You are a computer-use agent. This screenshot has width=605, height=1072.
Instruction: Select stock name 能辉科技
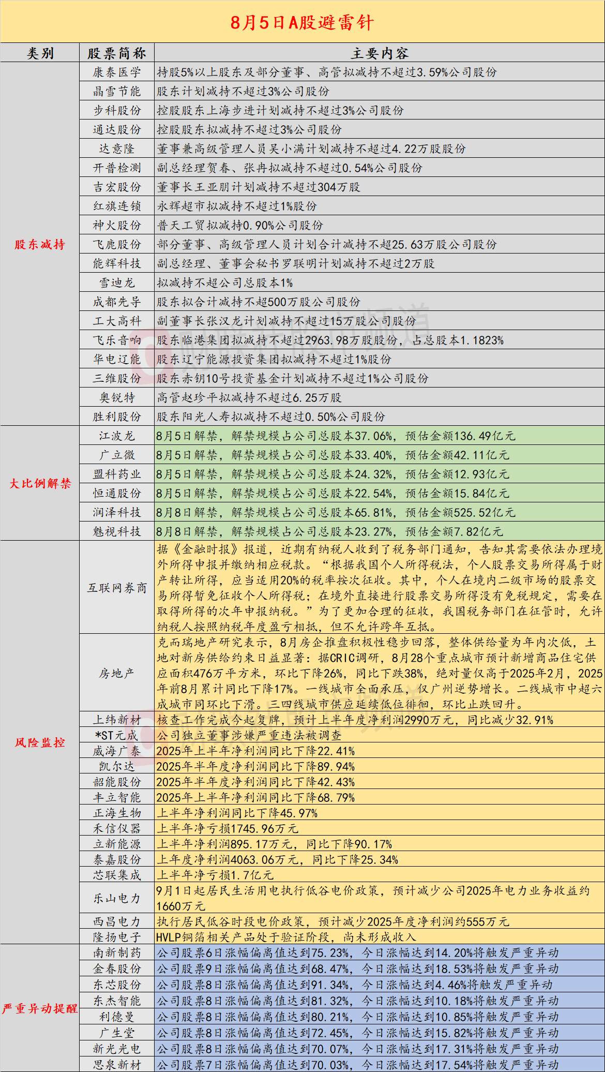tap(117, 263)
